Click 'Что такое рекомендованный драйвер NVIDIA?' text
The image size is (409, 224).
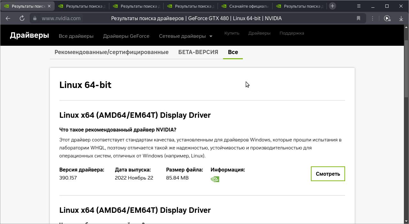point(118,130)
